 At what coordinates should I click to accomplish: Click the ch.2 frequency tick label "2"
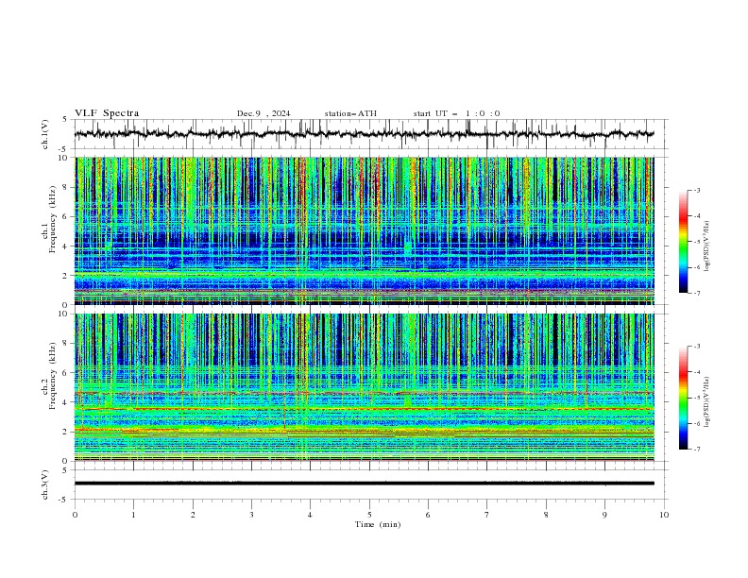pyautogui.click(x=66, y=432)
